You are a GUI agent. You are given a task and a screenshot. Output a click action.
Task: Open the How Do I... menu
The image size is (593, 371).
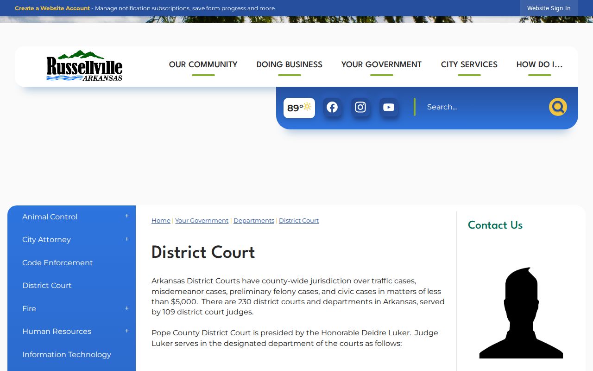540,65
